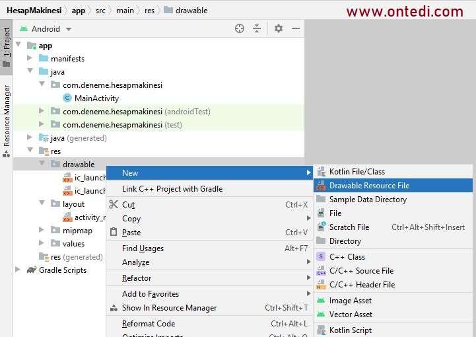The width and height of the screenshot is (476, 337).
Task: Choose Kotlin File/Class from New submenu
Action: click(x=357, y=172)
